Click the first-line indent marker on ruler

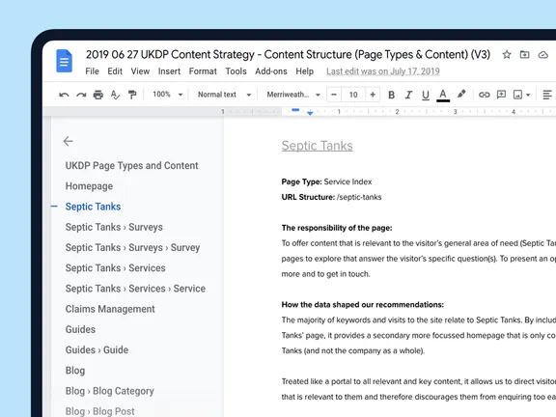pos(295,110)
